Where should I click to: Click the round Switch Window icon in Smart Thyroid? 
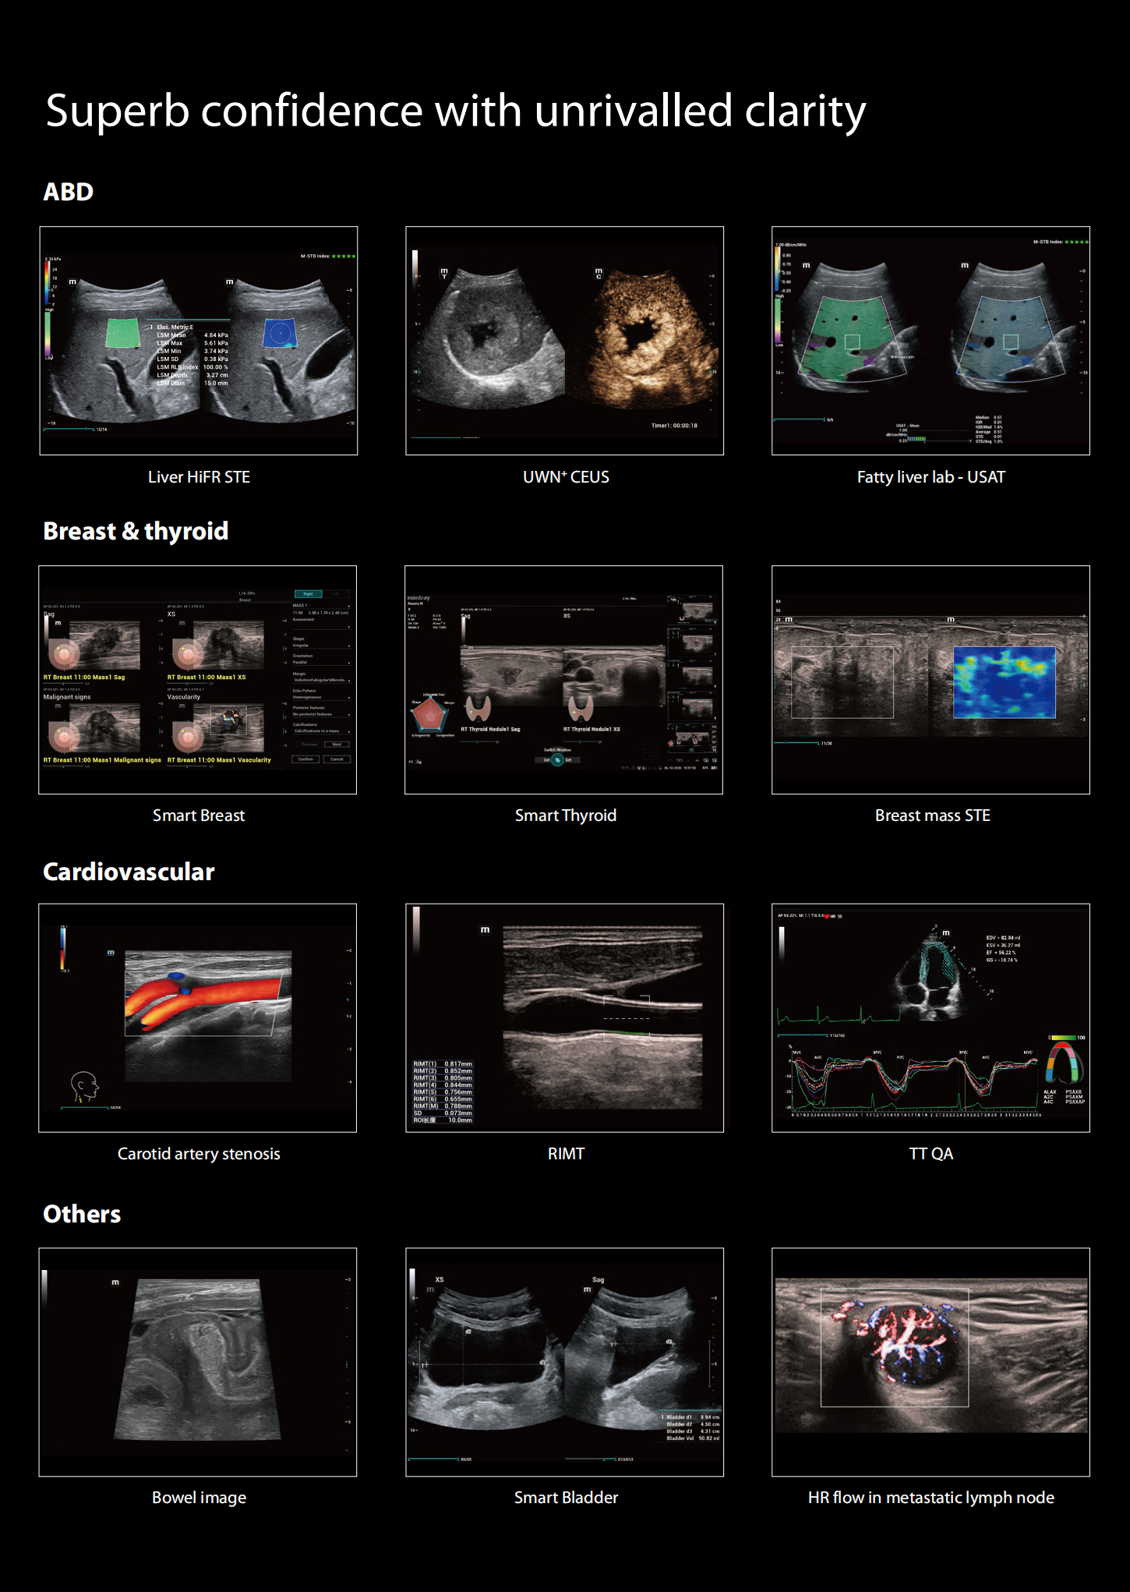557,760
